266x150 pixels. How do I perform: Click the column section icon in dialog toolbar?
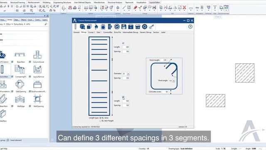coord(103,27)
